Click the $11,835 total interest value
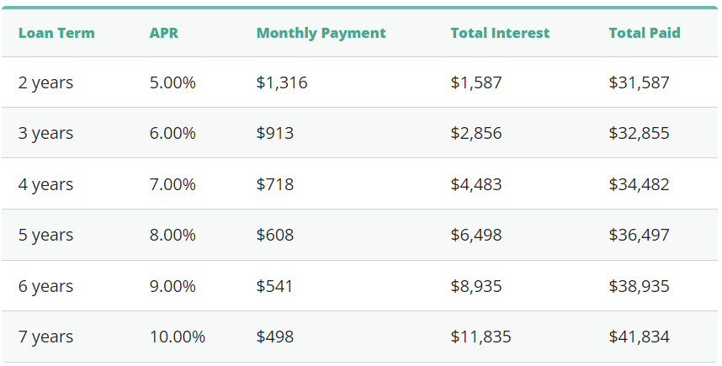 (x=480, y=337)
